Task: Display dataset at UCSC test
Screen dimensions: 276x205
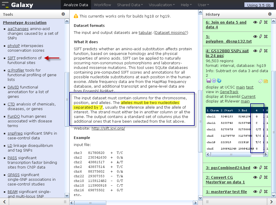Action: pyautogui.click(x=250, y=87)
